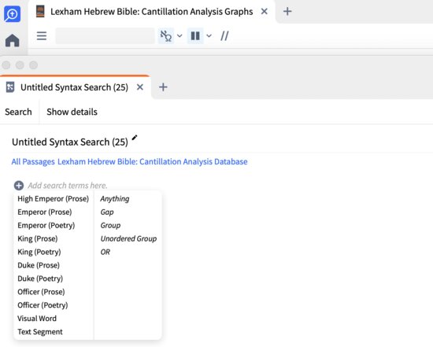Viewport: 433px width, 347px height.
Task: Click the middle gray window control button
Action: 20,65
